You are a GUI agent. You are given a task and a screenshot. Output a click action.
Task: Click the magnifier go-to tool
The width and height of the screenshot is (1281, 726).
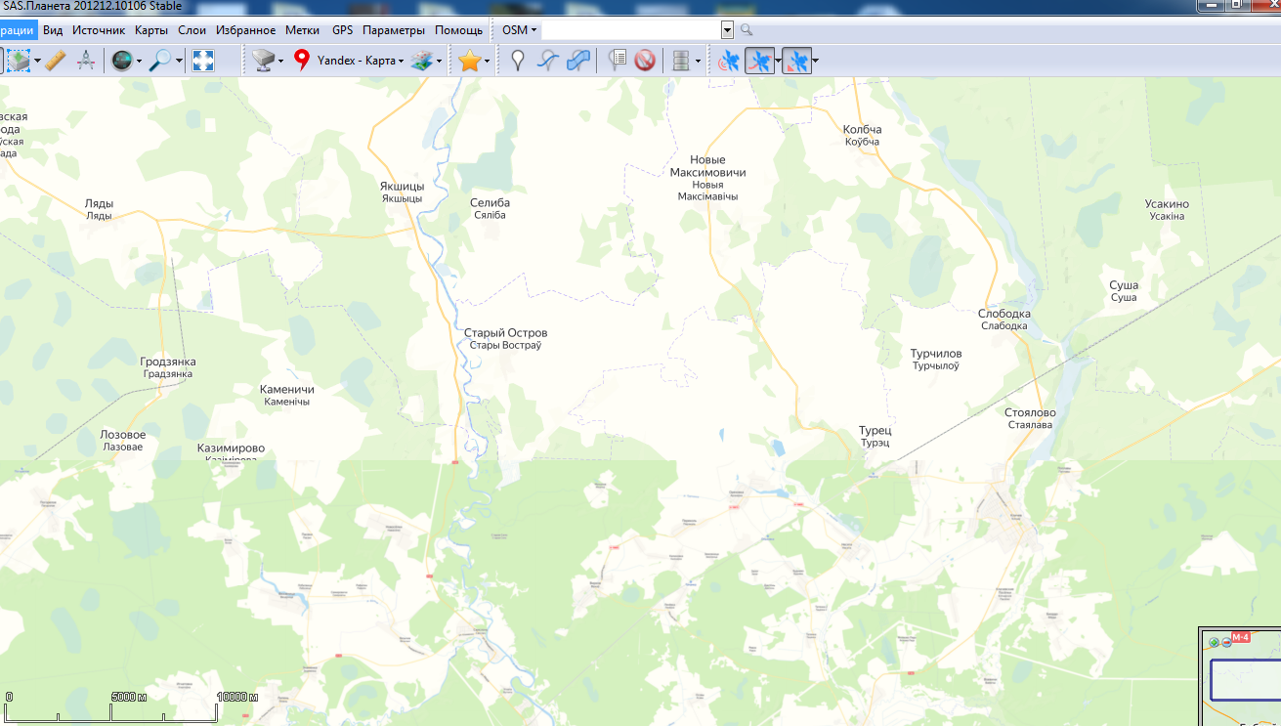click(x=160, y=61)
